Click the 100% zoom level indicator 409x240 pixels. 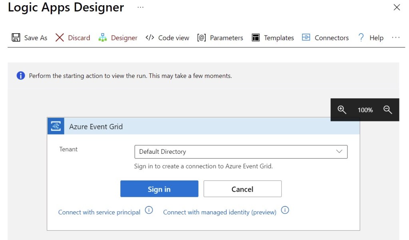[x=365, y=110]
